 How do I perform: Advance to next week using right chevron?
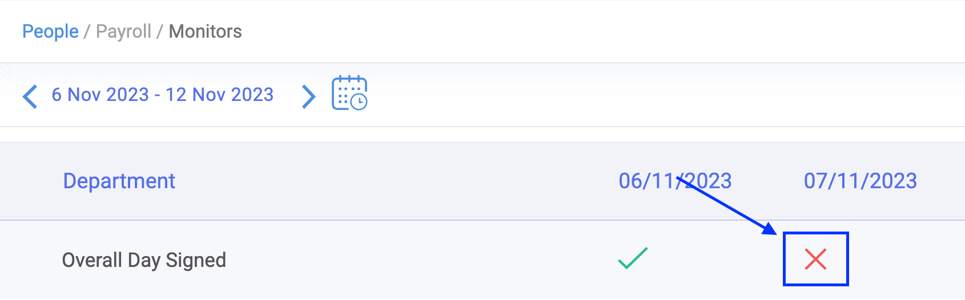click(308, 96)
